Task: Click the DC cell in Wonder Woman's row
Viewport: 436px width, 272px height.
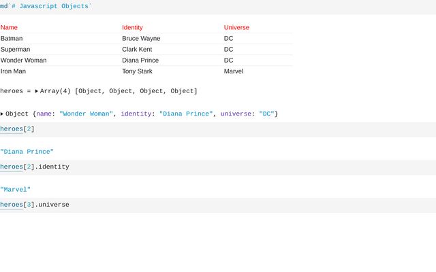Action: tap(229, 61)
